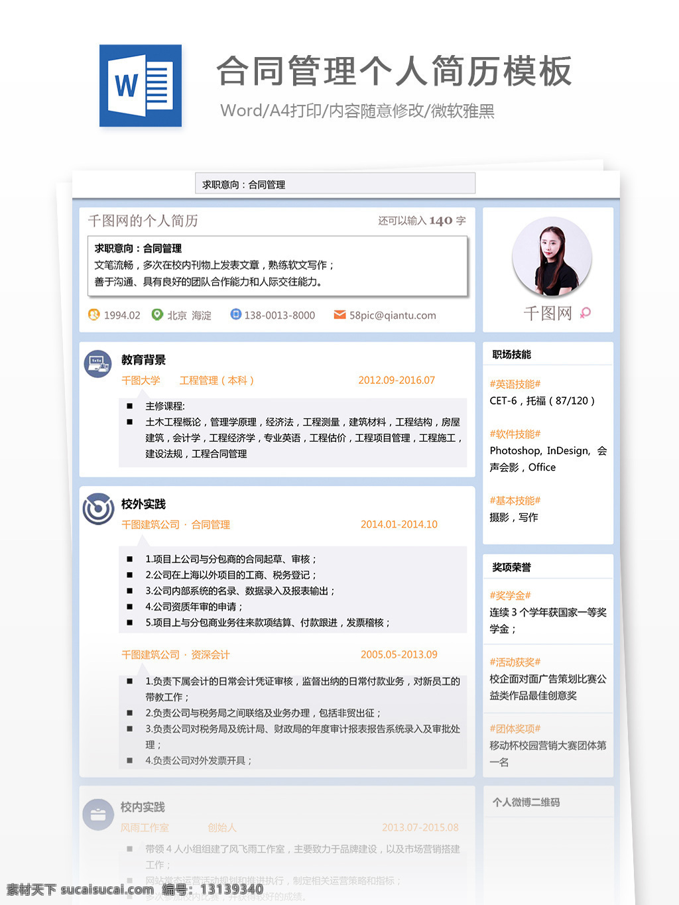Viewport: 679px width, 905px height.
Task: Click the orange email envelope icon
Action: 339,315
